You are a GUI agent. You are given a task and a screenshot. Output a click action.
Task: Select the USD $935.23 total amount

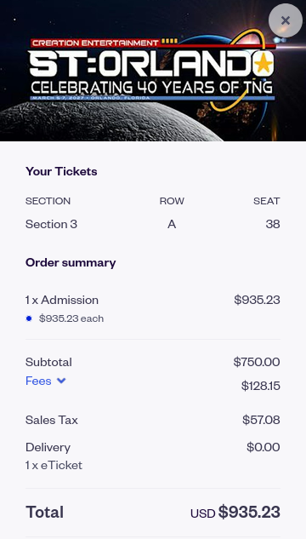[235, 512]
